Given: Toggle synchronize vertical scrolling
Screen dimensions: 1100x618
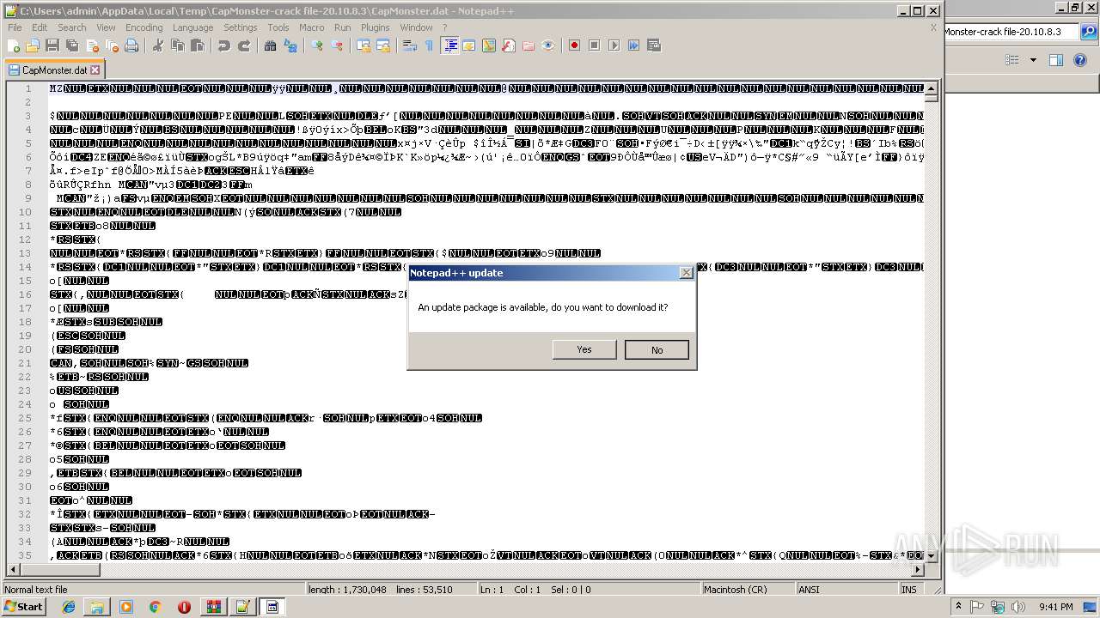Looking at the screenshot, I should (x=364, y=45).
